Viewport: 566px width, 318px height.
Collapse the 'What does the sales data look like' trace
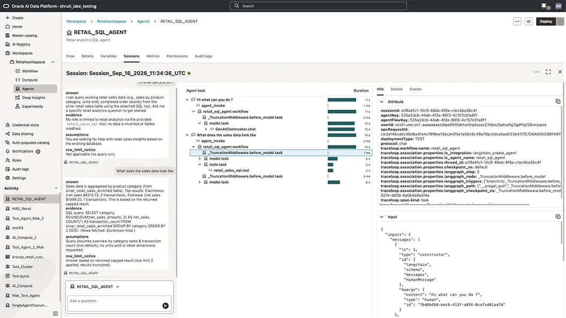(187, 135)
